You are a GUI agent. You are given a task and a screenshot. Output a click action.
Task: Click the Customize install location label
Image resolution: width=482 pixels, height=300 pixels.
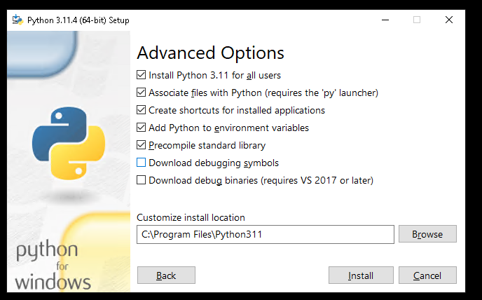tap(191, 217)
